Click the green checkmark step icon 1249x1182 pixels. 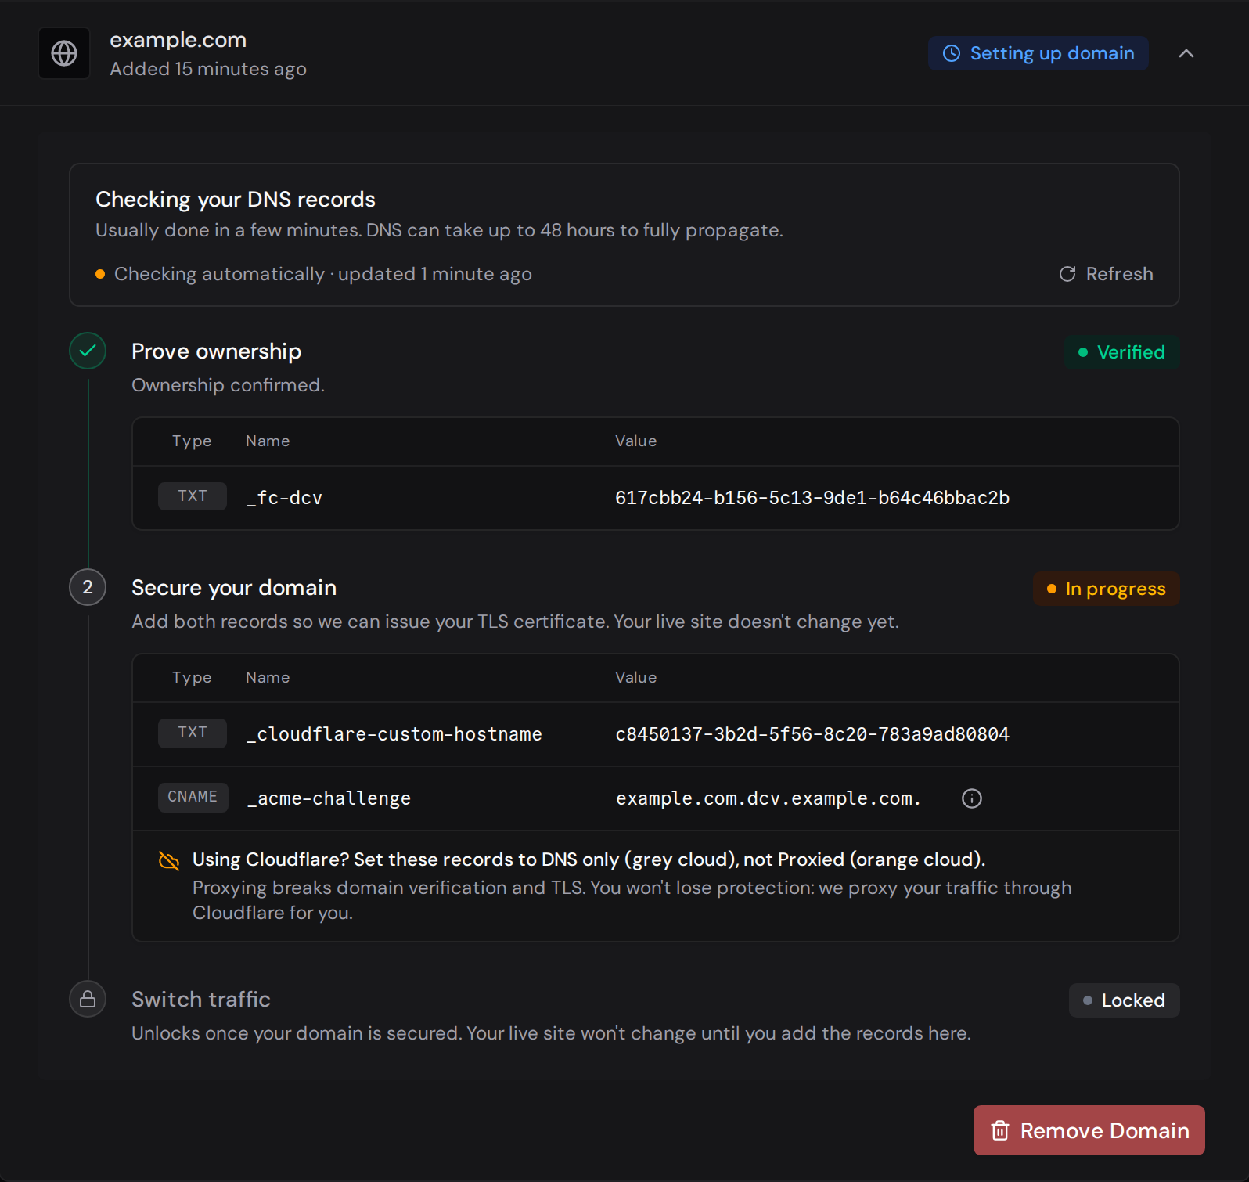(88, 351)
